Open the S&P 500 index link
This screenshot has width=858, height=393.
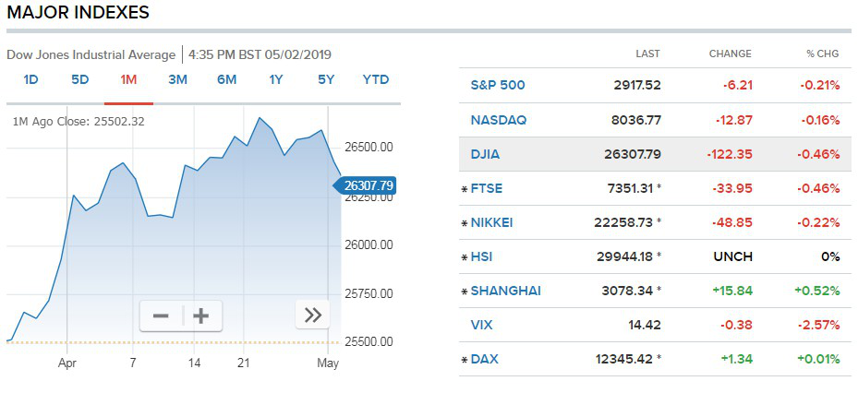(x=498, y=86)
